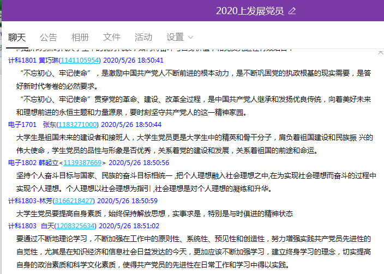Open the 相册 tab
Viewport: 384px width, 274px height.
point(80,37)
